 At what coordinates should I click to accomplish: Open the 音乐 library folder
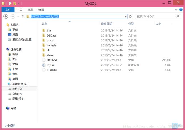pos(15,74)
